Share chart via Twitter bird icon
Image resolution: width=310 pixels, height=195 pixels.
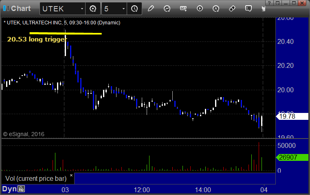point(263,9)
